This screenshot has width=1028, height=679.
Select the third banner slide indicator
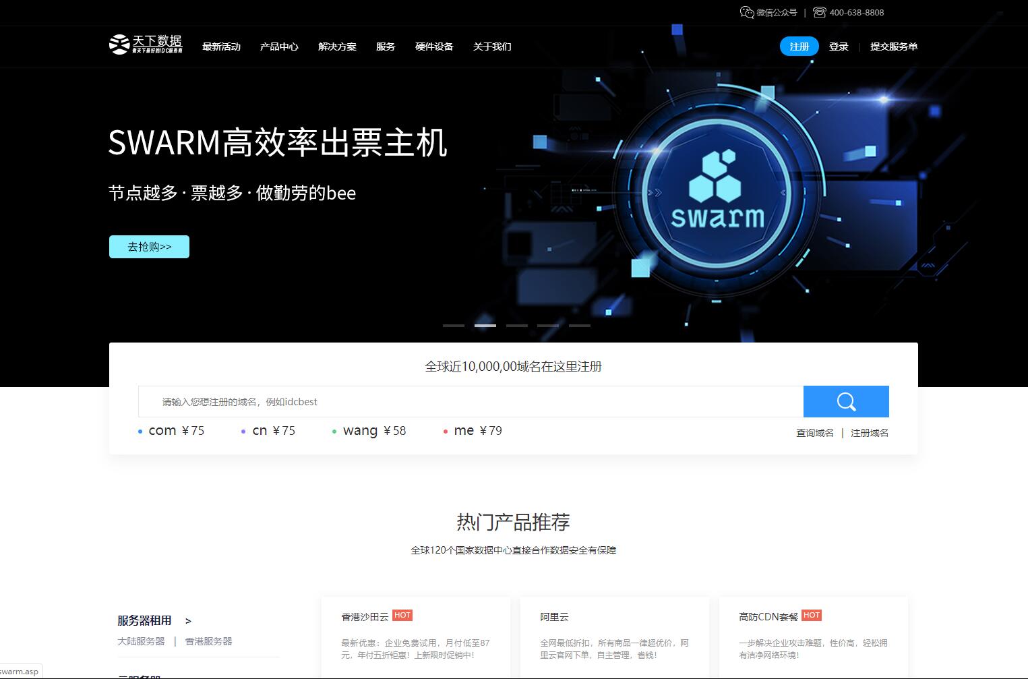tap(517, 326)
